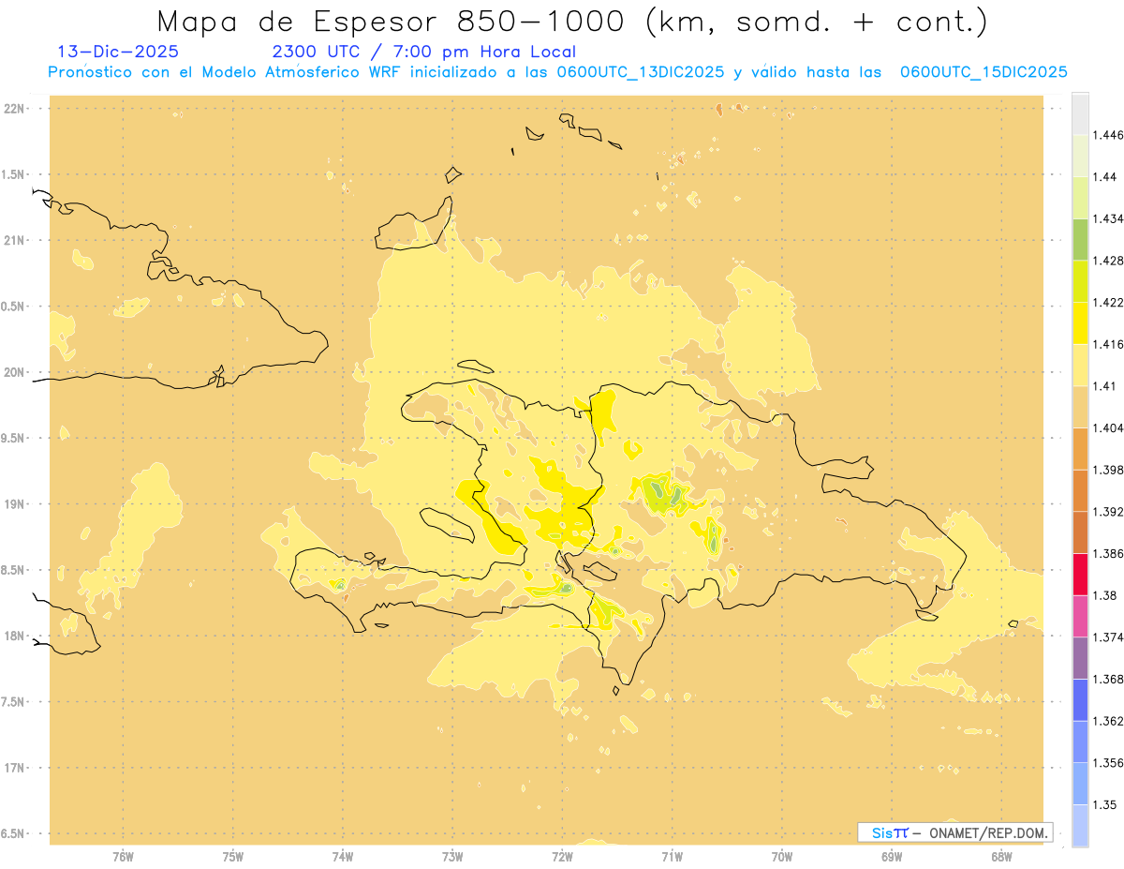Click the "19N" latitude label
Screen dimensions: 1124x869
point(15,504)
